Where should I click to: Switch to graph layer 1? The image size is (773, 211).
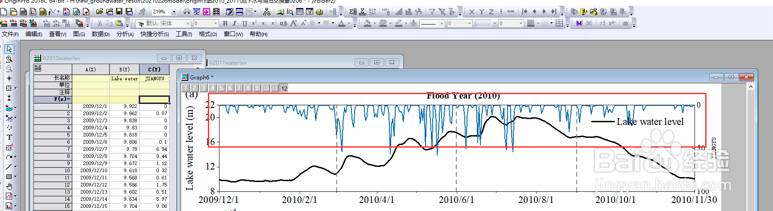(186, 88)
